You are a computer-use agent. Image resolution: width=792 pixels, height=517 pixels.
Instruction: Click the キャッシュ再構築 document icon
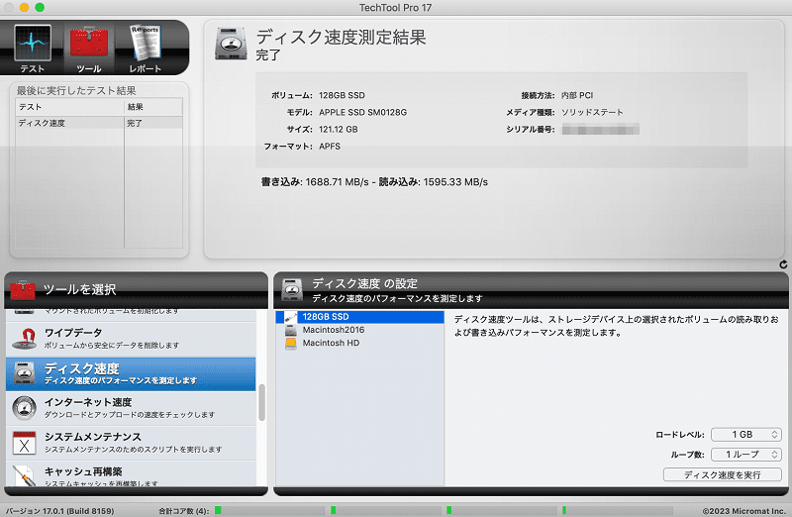pyautogui.click(x=24, y=476)
